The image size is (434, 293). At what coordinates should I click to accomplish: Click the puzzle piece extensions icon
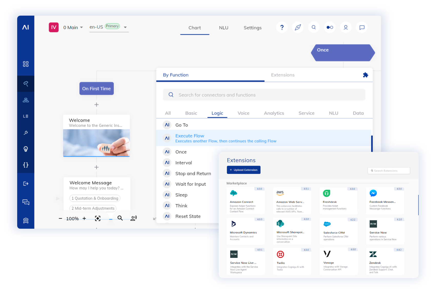pos(366,75)
